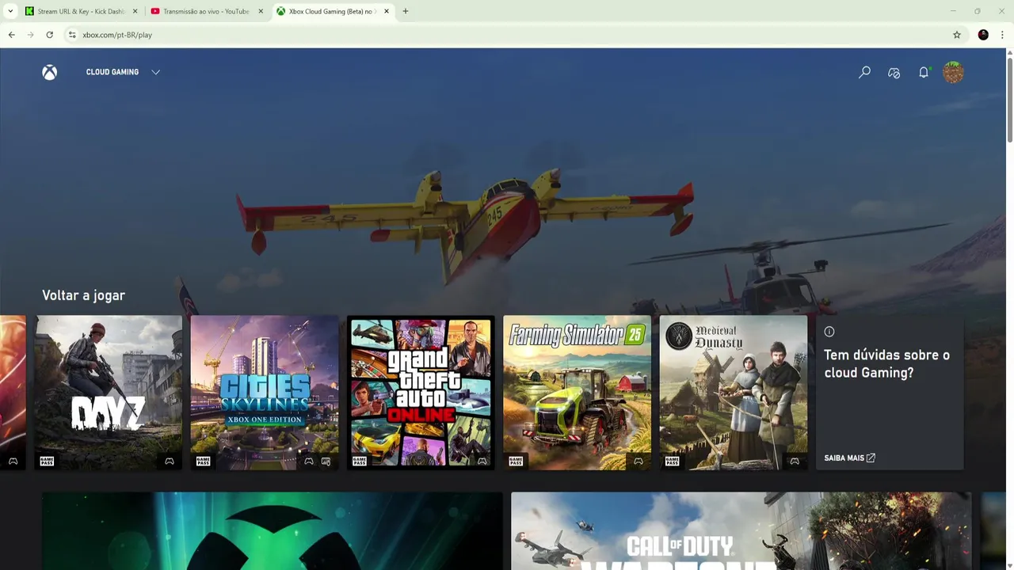Open the green Xbox logo banner
Viewport: 1014px width, 570px height.
272,531
